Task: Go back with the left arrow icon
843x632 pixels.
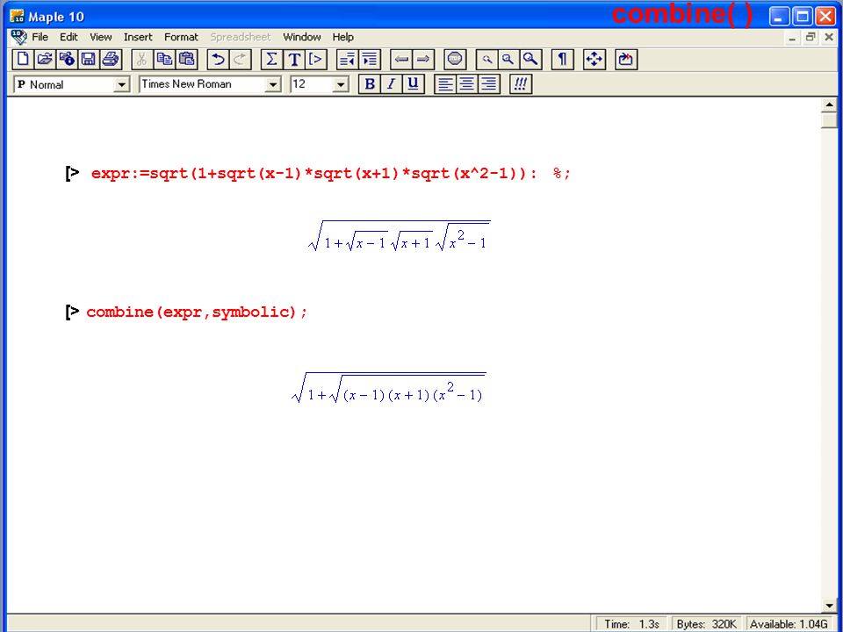Action: point(401,59)
